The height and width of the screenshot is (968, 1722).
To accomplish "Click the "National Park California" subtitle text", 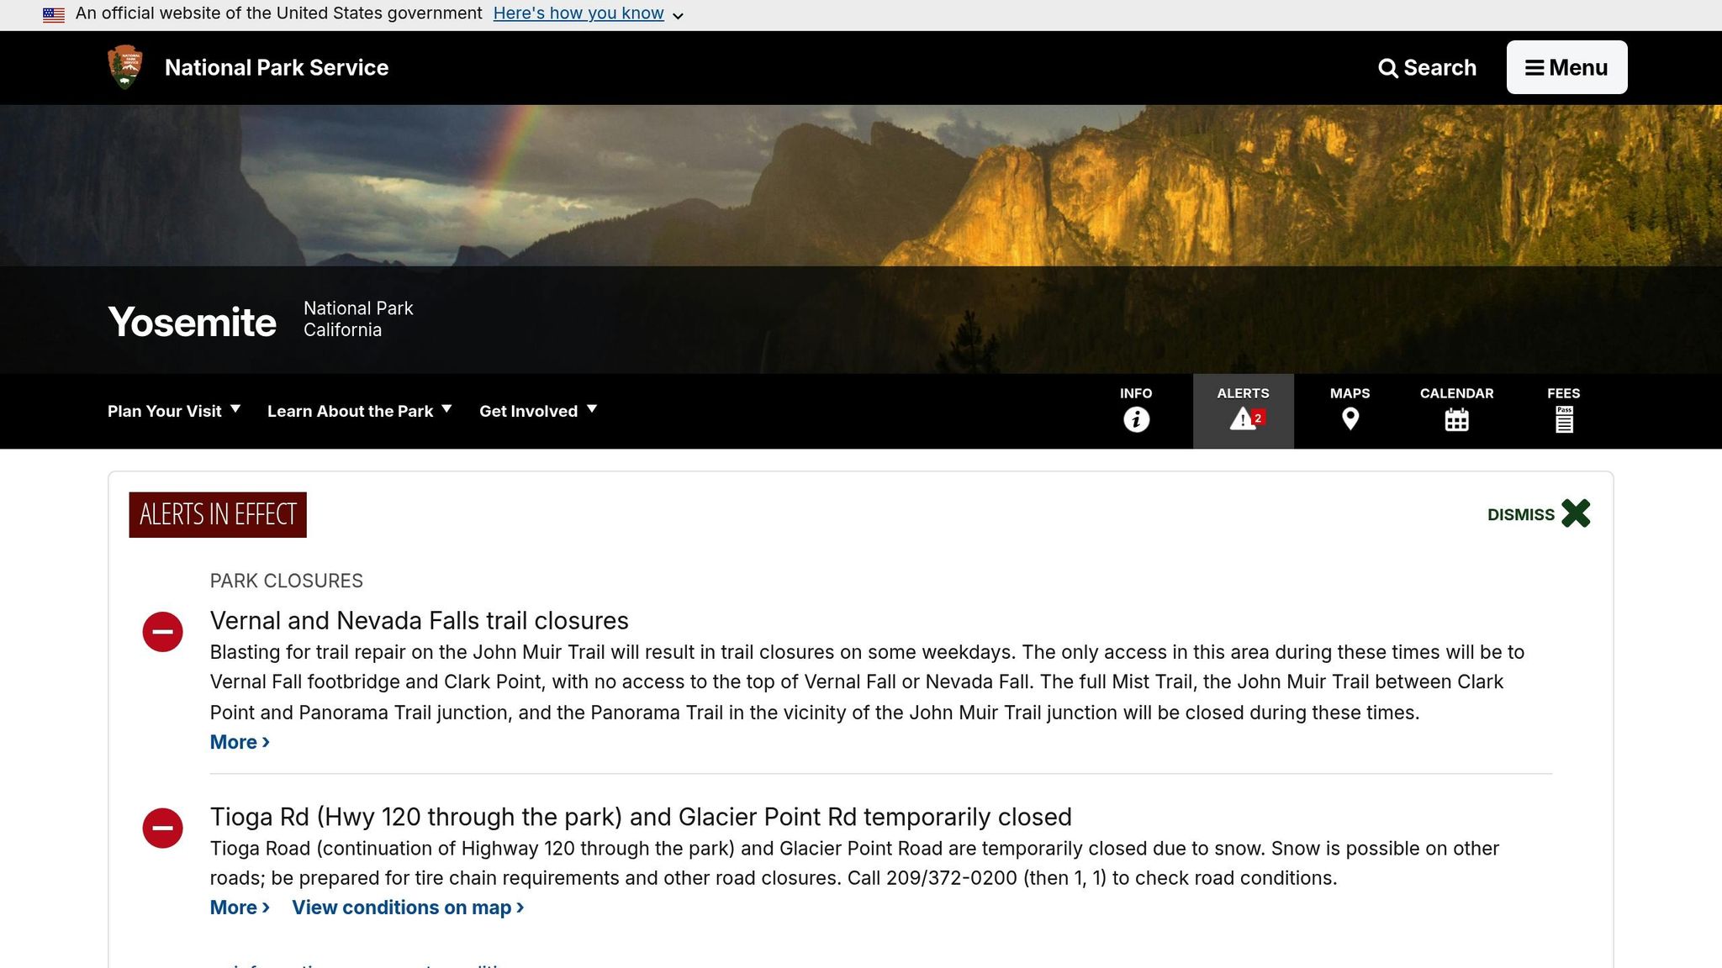I will click(358, 319).
